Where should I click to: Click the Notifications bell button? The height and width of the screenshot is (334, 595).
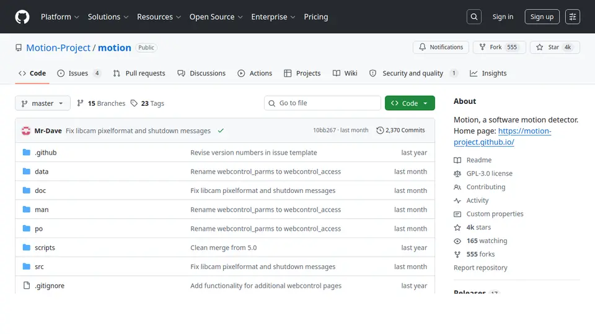point(441,48)
